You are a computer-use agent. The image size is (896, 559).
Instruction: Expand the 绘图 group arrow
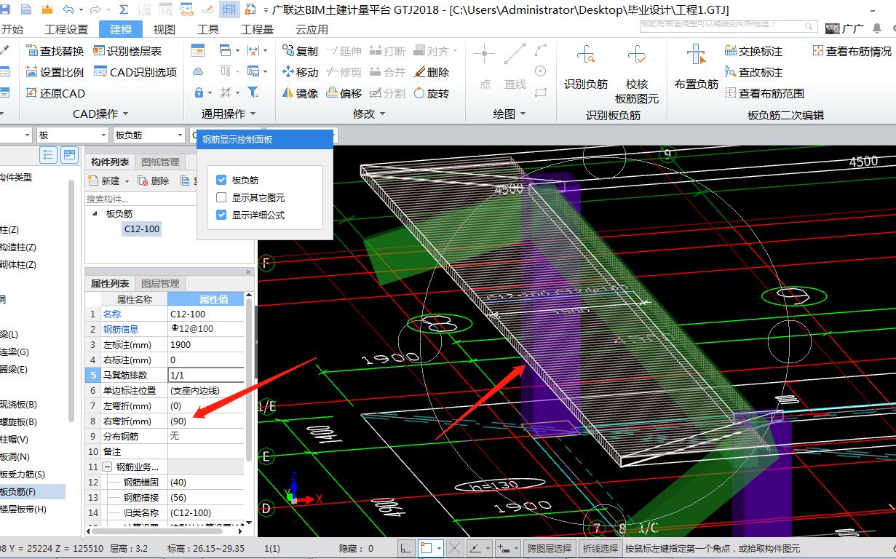tap(522, 114)
